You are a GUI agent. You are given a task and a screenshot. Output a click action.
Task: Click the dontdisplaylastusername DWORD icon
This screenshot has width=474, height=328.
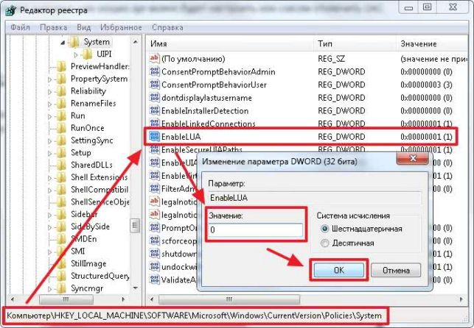(154, 97)
